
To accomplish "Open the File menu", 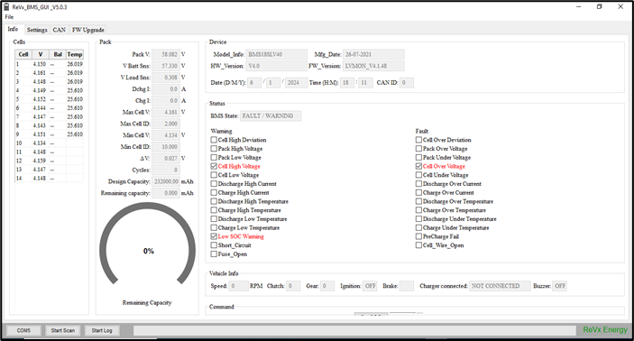I will 9,17.
